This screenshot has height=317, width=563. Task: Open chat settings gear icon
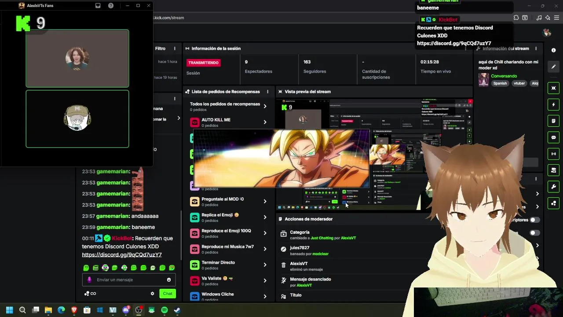[x=152, y=294]
